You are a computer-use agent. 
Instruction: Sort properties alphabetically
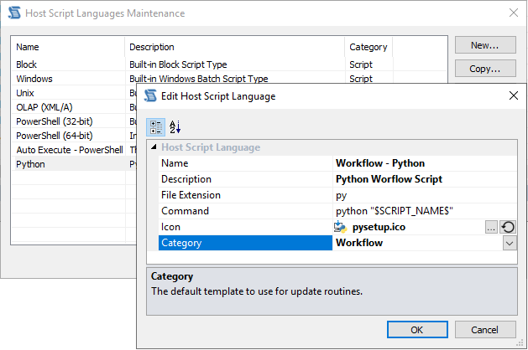[175, 126]
